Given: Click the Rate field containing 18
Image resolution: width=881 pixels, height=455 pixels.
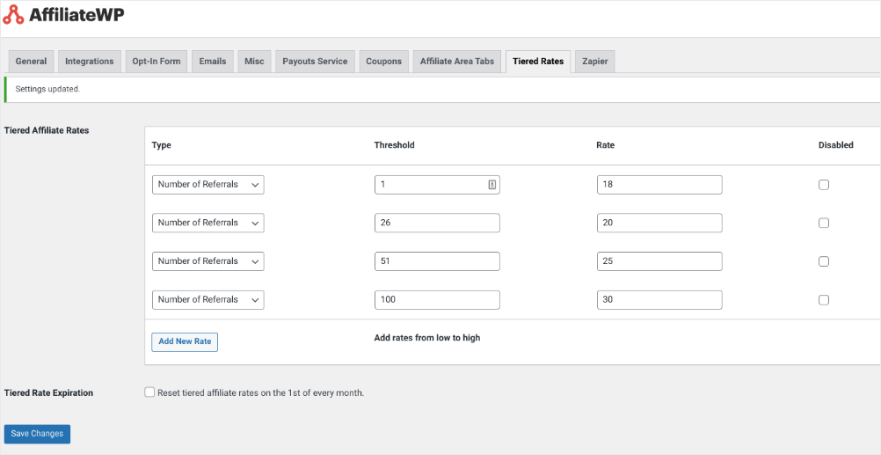Looking at the screenshot, I should click(659, 185).
